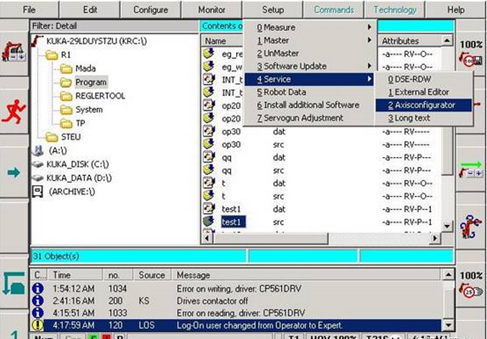
Task: Open the Monitor menu
Action: coord(212,9)
